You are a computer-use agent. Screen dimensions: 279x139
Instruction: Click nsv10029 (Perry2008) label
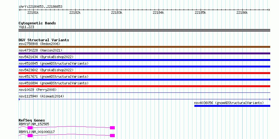pos(38,90)
